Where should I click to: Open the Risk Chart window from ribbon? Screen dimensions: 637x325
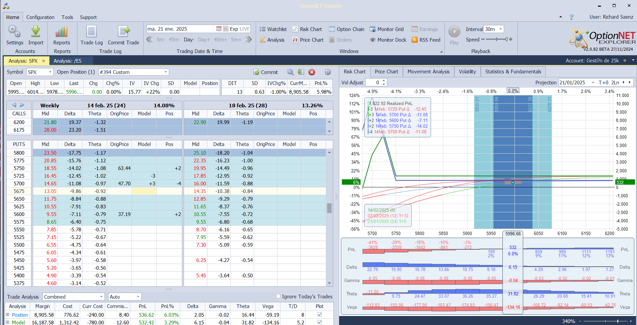click(x=307, y=29)
